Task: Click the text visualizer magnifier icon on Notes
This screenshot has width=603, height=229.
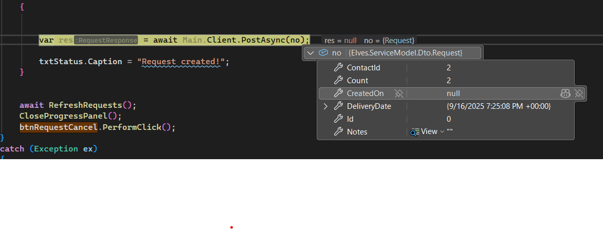Action: (415, 132)
